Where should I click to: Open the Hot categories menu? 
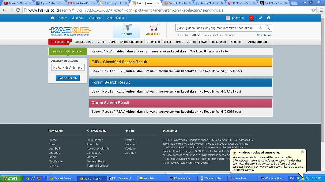coord(60,42)
